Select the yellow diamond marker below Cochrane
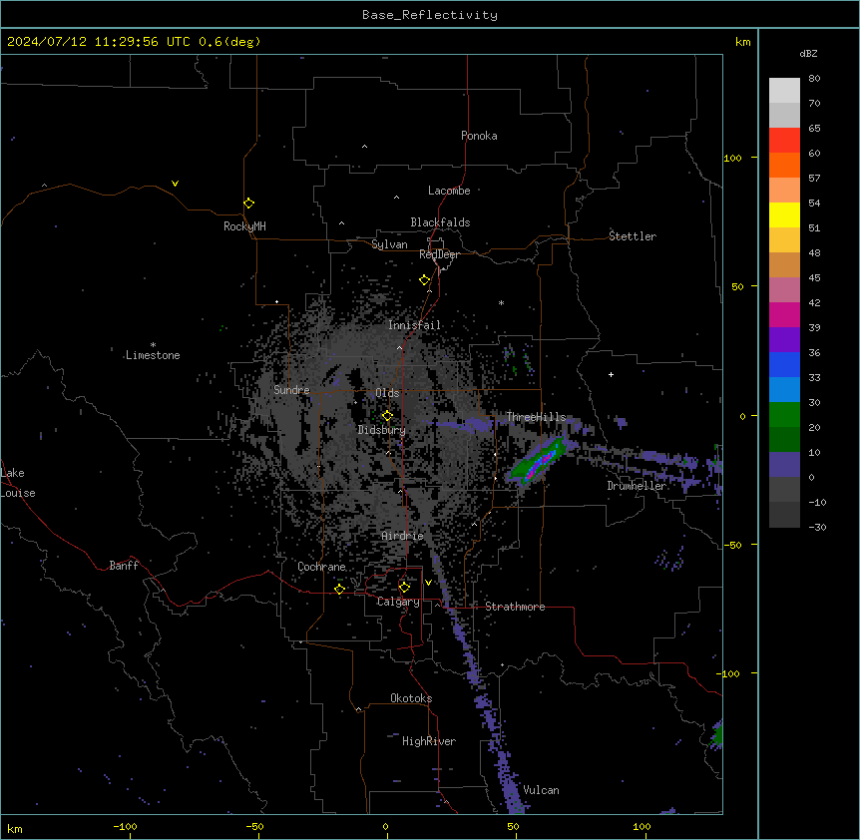 click(x=339, y=589)
